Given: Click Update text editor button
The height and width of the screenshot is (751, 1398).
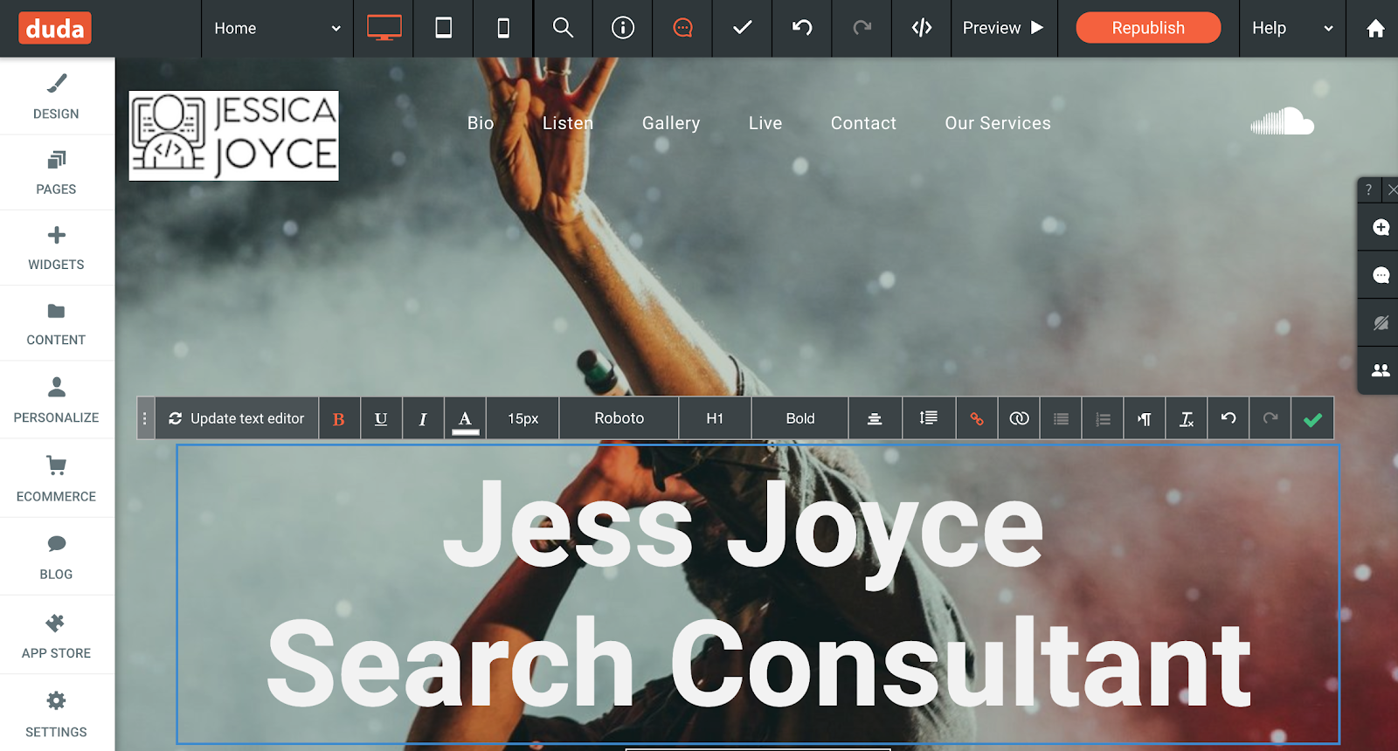Looking at the screenshot, I should (x=237, y=418).
